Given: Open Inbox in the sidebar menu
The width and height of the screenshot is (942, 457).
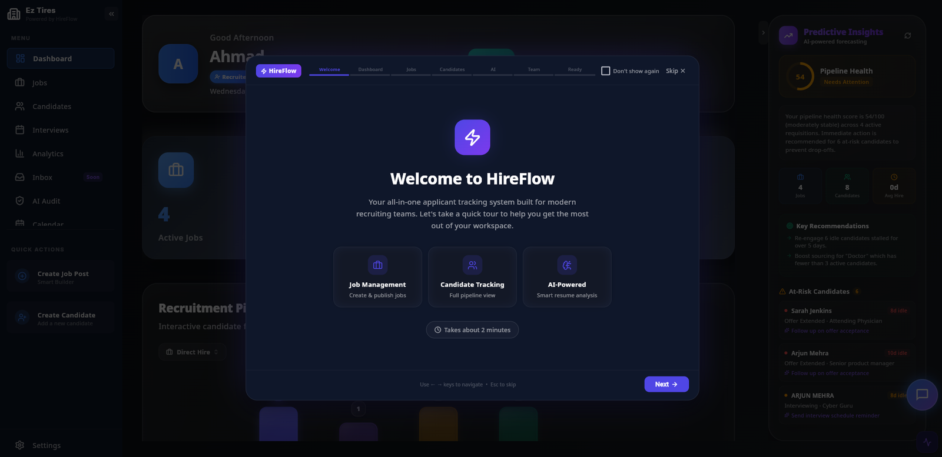Looking at the screenshot, I should point(61,177).
